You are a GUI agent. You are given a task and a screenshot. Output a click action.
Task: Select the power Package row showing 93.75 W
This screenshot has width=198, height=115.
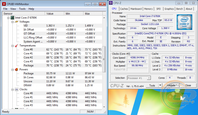(x=62, y=73)
